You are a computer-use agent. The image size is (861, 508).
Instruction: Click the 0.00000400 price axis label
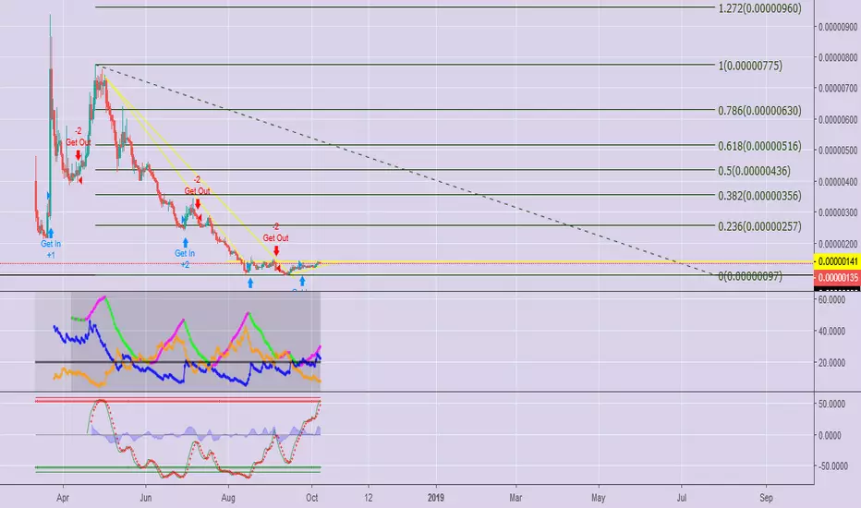tap(838, 181)
